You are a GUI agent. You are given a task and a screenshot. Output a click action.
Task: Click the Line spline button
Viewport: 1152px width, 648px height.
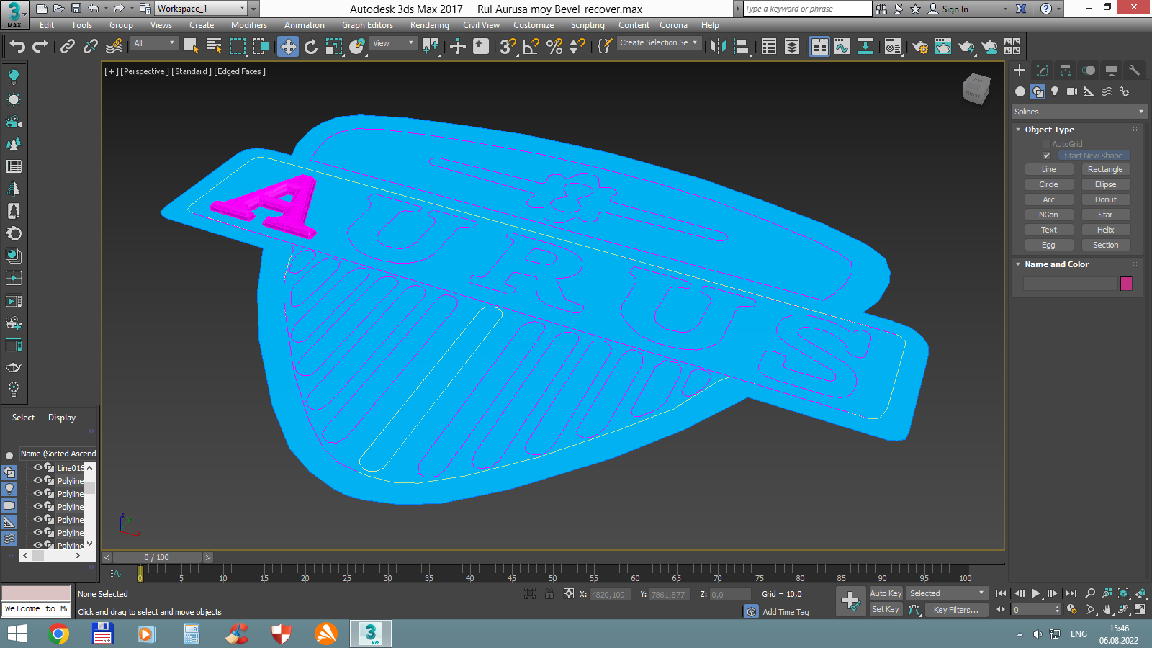(1049, 169)
